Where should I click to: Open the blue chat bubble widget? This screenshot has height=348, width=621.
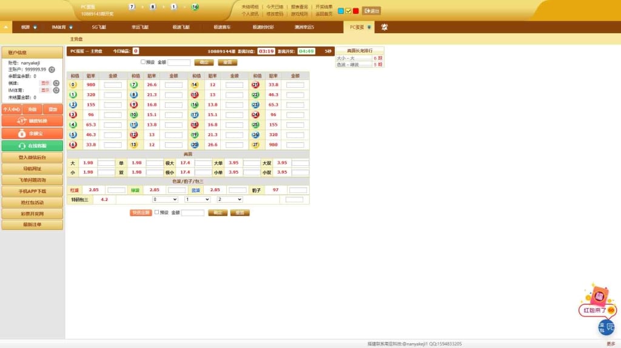[606, 327]
